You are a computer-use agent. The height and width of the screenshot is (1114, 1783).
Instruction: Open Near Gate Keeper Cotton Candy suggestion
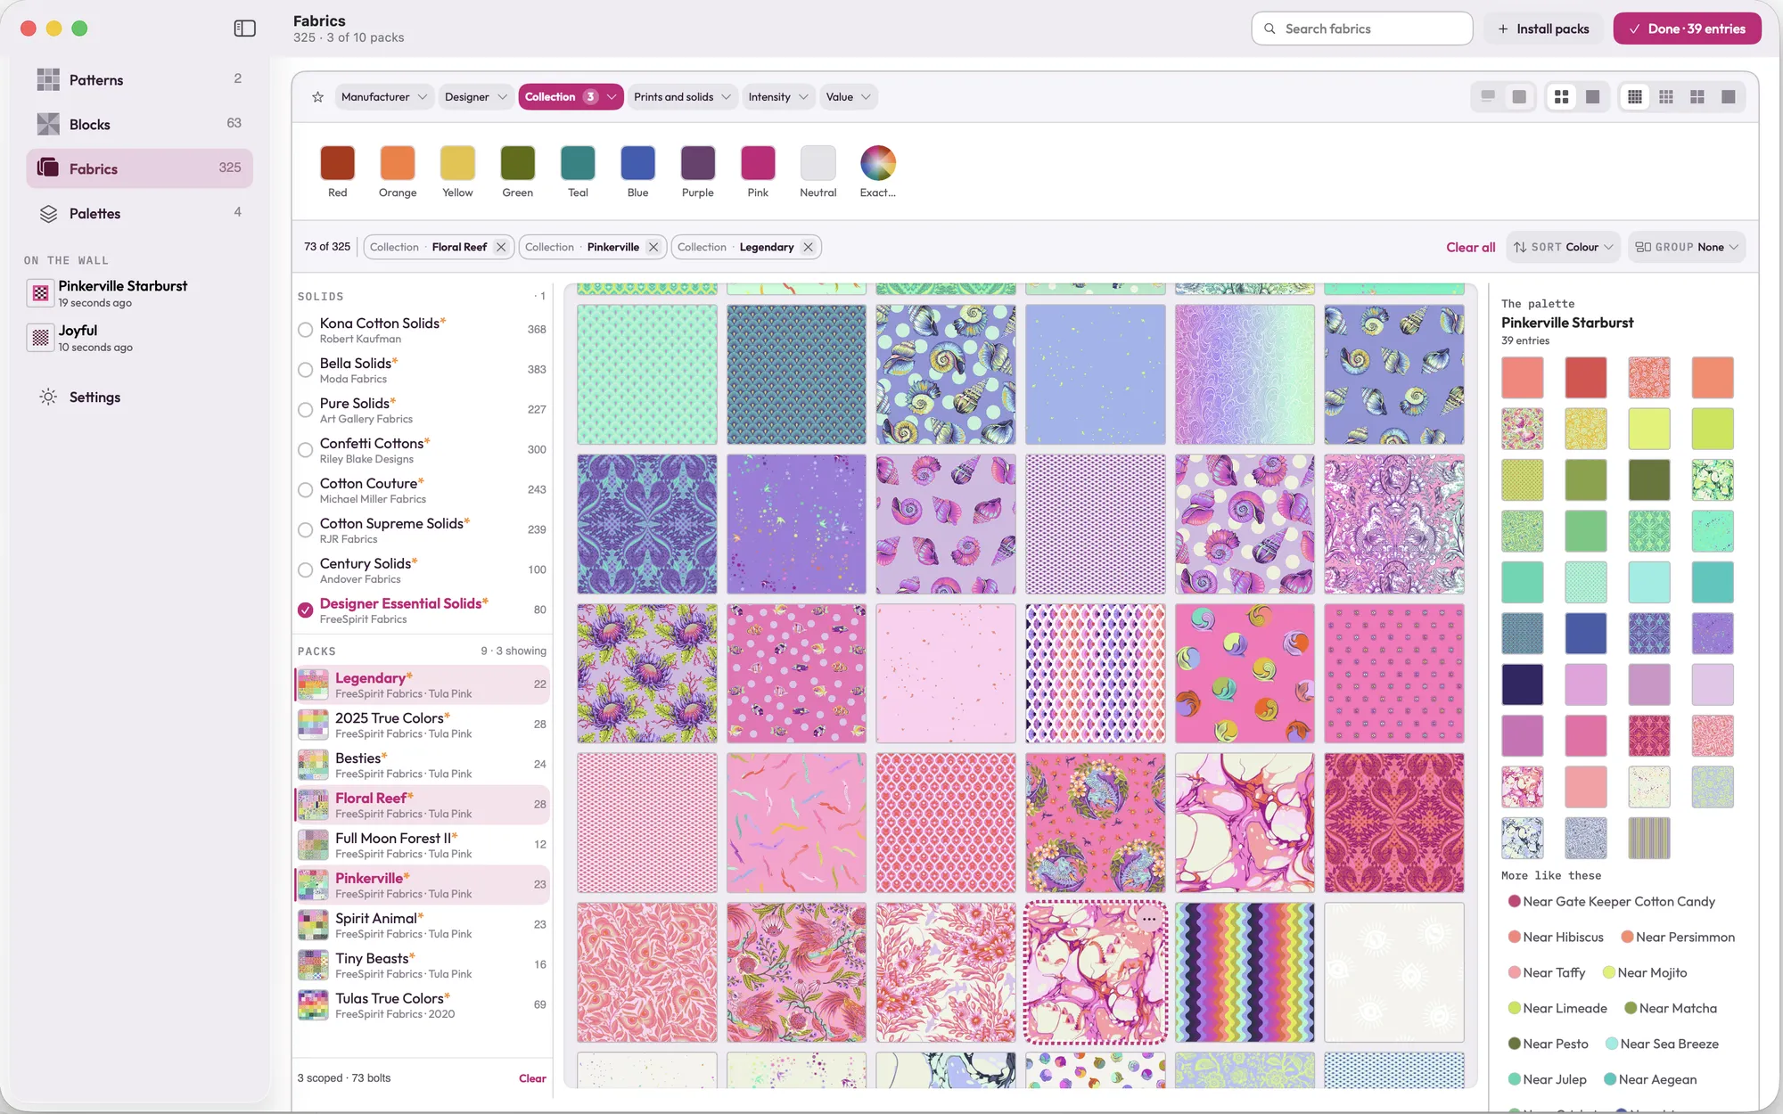click(x=1611, y=901)
